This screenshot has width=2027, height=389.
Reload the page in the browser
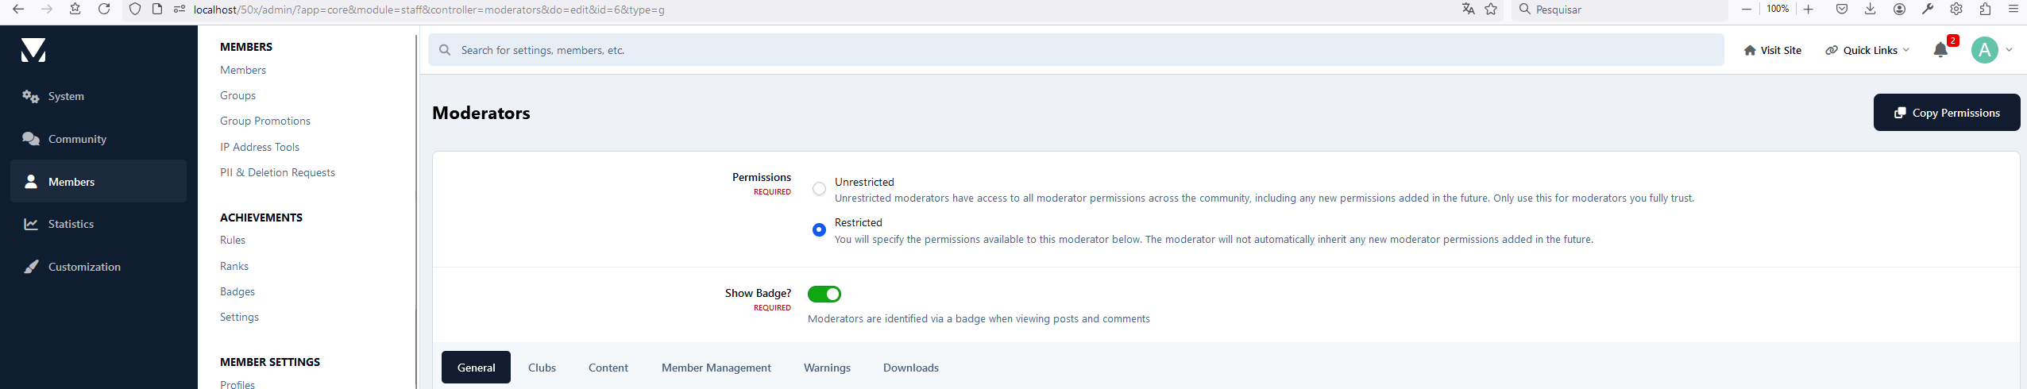(104, 10)
